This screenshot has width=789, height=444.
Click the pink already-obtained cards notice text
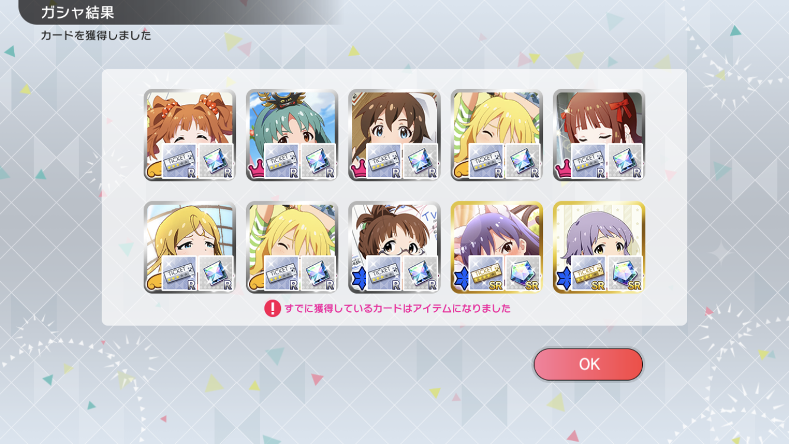click(x=397, y=308)
